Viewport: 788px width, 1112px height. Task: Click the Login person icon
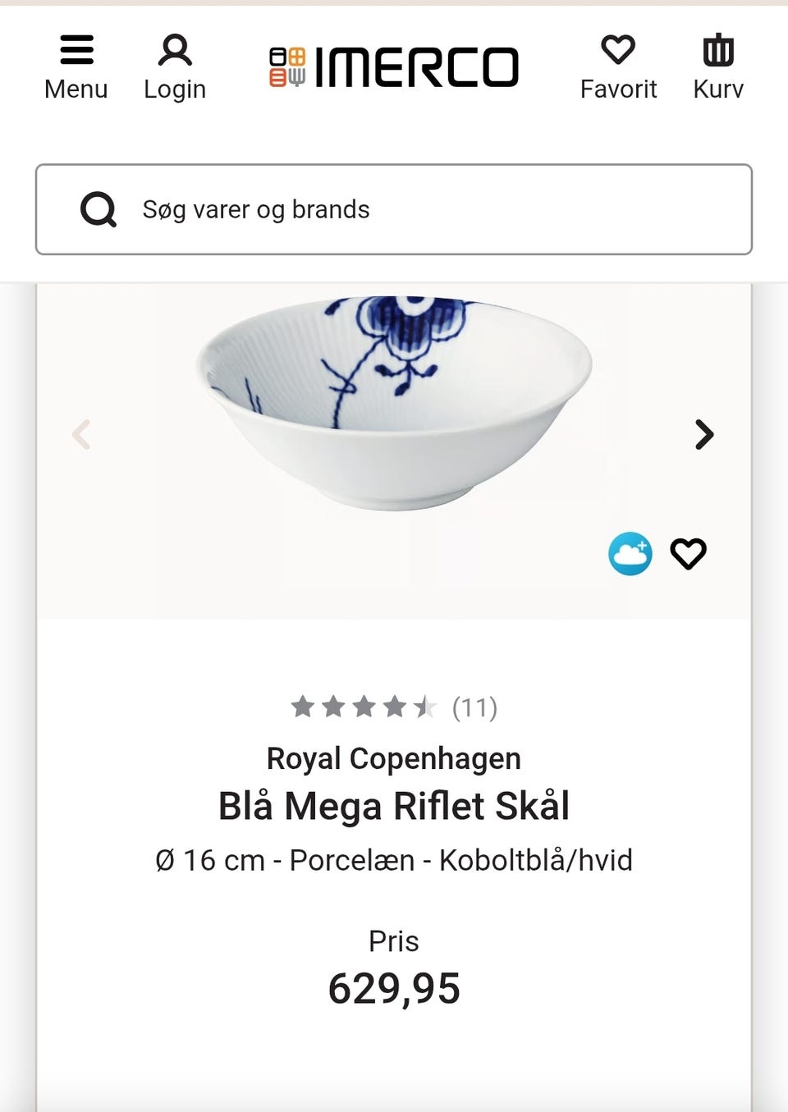(x=175, y=49)
